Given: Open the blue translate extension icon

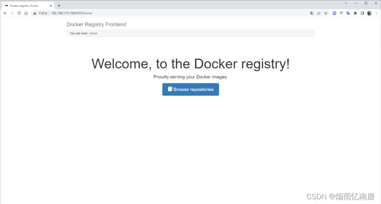Looking at the screenshot, I should 348,13.
